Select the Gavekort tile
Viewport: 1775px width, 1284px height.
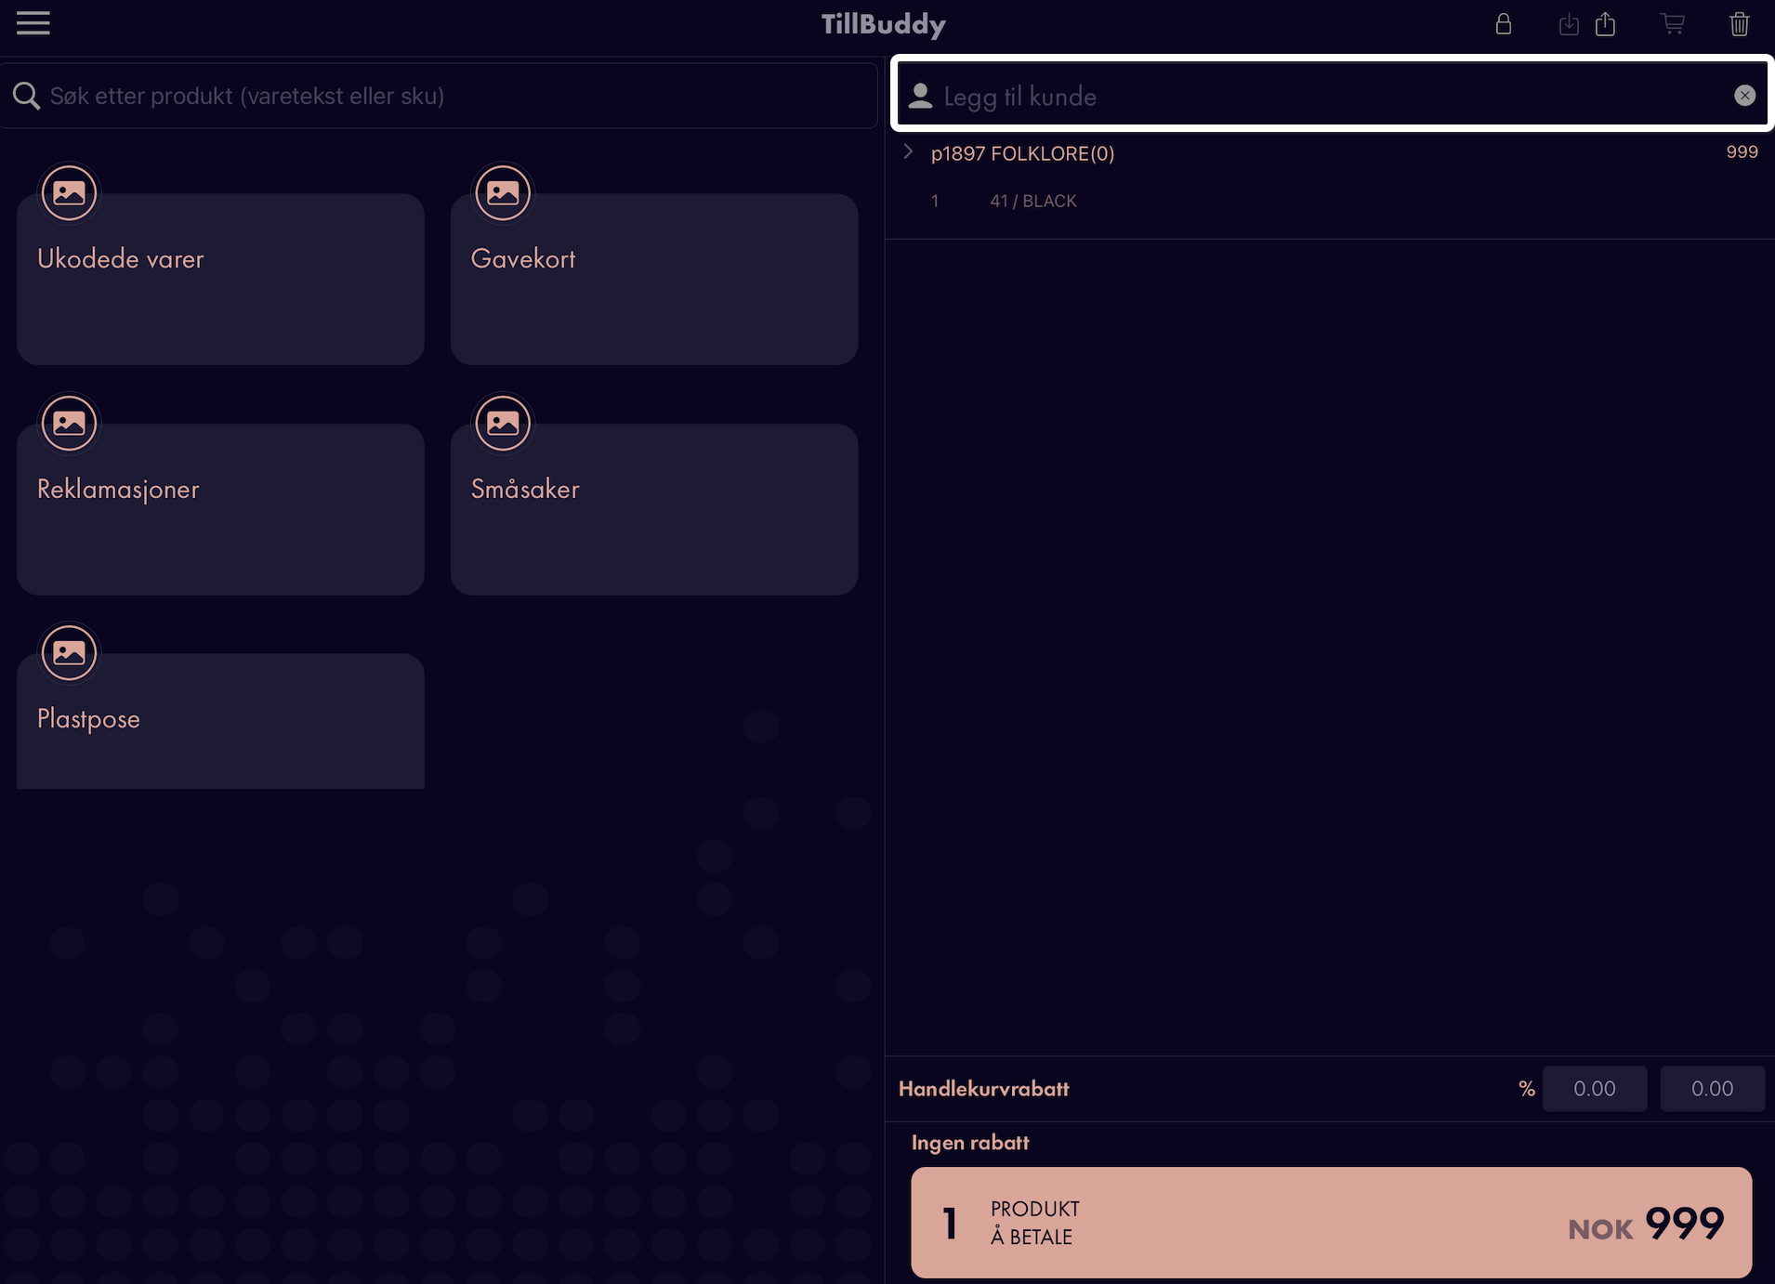coord(654,279)
